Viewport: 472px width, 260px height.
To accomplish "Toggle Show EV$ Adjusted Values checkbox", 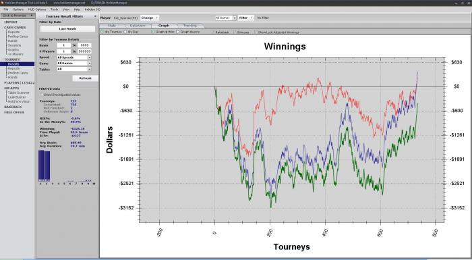I will 42,95.
